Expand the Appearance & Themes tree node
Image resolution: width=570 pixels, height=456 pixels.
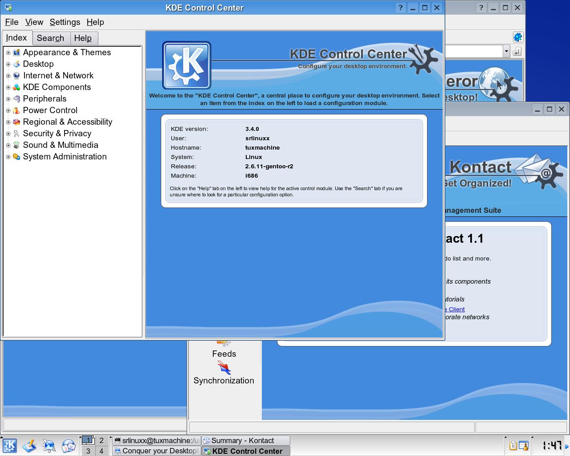coord(8,53)
